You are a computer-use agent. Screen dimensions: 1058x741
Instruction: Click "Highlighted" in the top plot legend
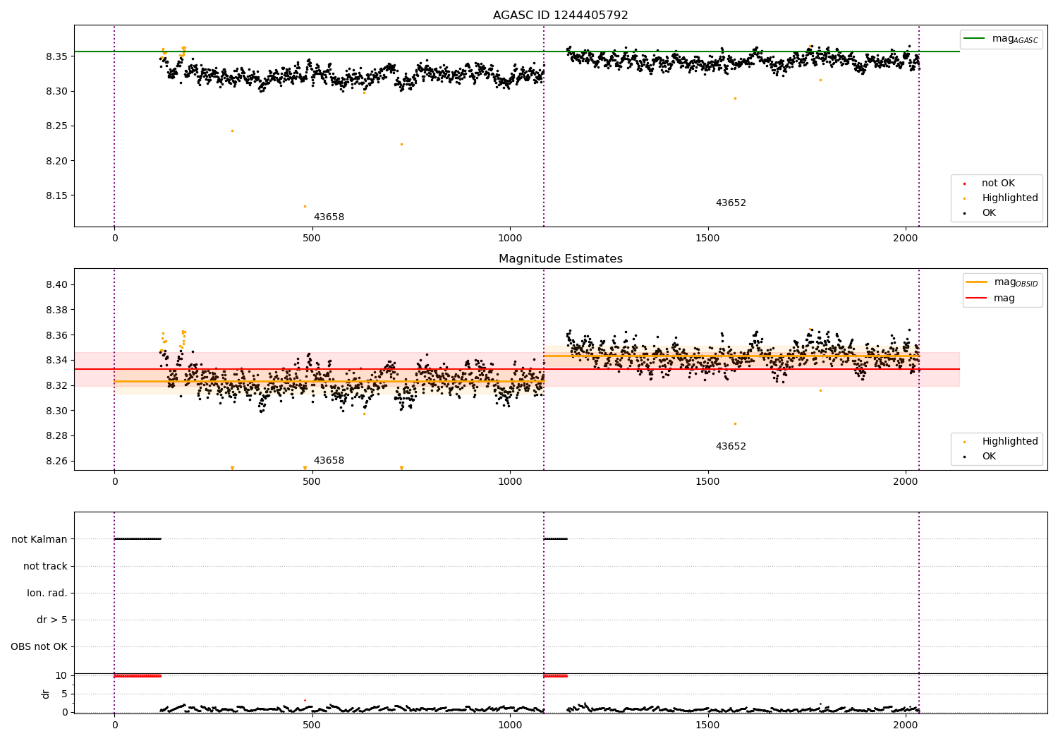[x=1010, y=198]
